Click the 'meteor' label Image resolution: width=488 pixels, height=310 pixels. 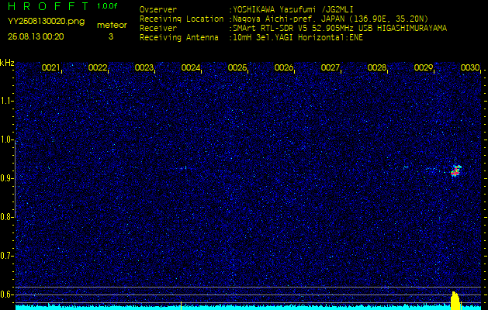112,26
